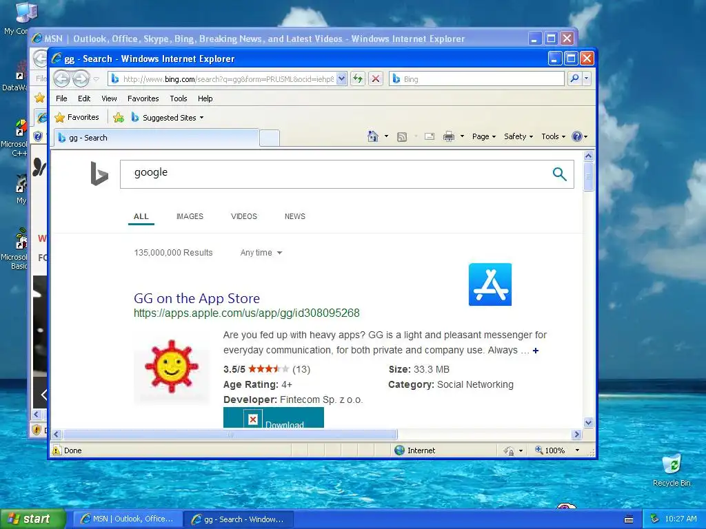This screenshot has height=529, width=706.
Task: Click the Download button
Action: coord(273,418)
